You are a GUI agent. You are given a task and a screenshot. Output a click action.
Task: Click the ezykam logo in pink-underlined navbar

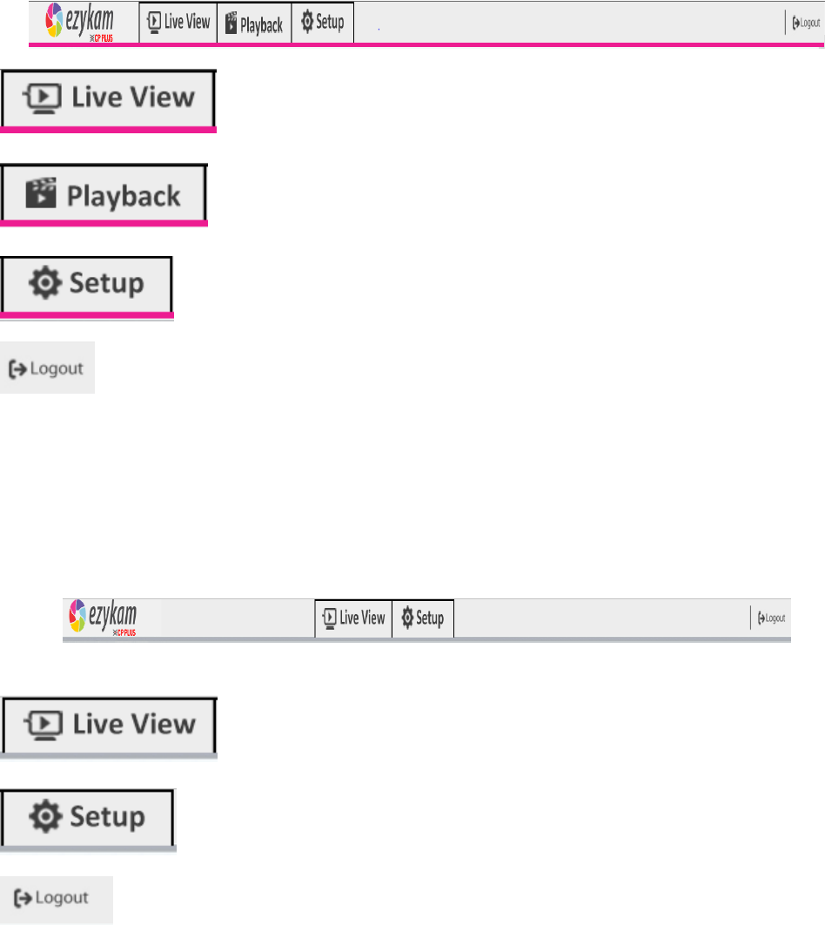[x=79, y=22]
